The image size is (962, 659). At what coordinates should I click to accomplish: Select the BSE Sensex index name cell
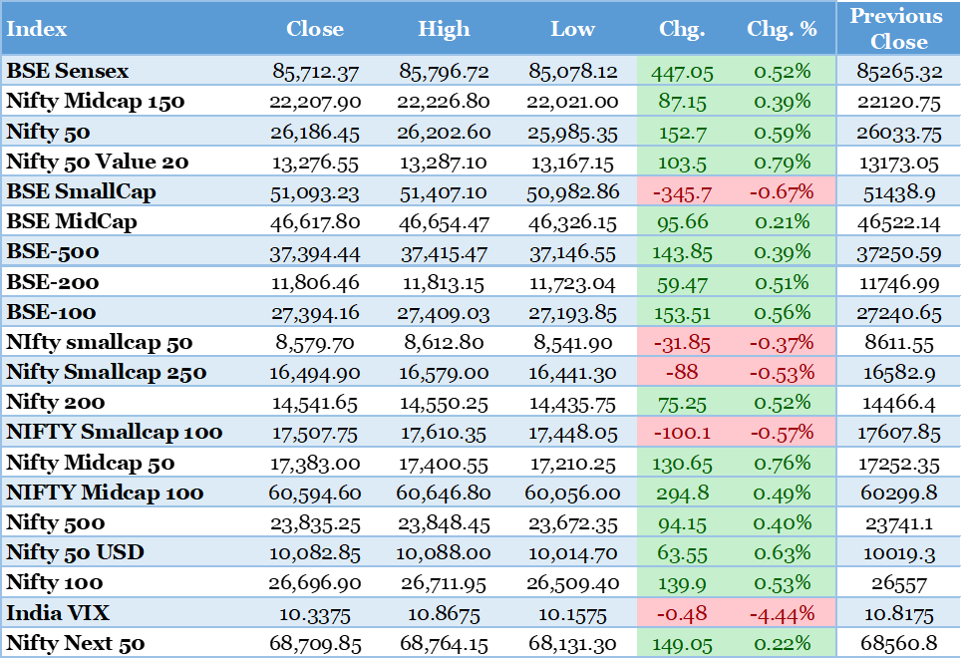[x=68, y=71]
